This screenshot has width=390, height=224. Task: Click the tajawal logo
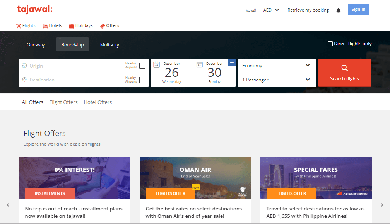(x=35, y=10)
